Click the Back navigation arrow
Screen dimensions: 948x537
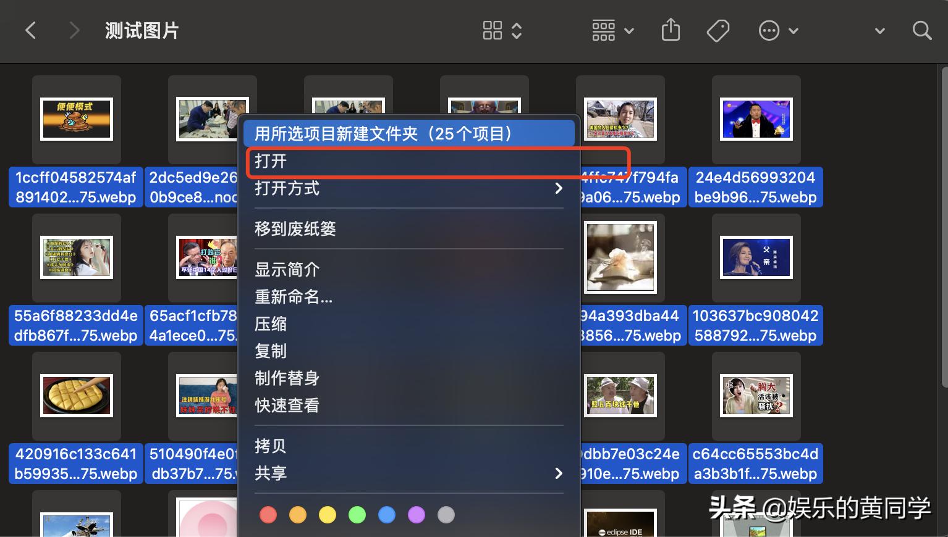click(x=31, y=30)
